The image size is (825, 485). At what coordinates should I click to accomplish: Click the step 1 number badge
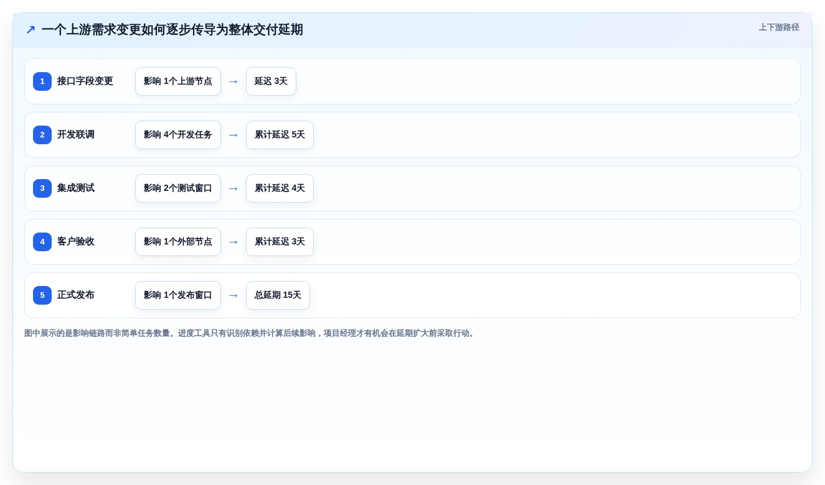[42, 81]
